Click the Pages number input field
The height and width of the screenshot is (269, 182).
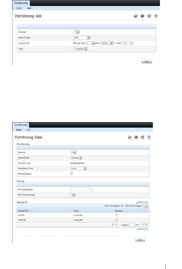click(x=131, y=225)
